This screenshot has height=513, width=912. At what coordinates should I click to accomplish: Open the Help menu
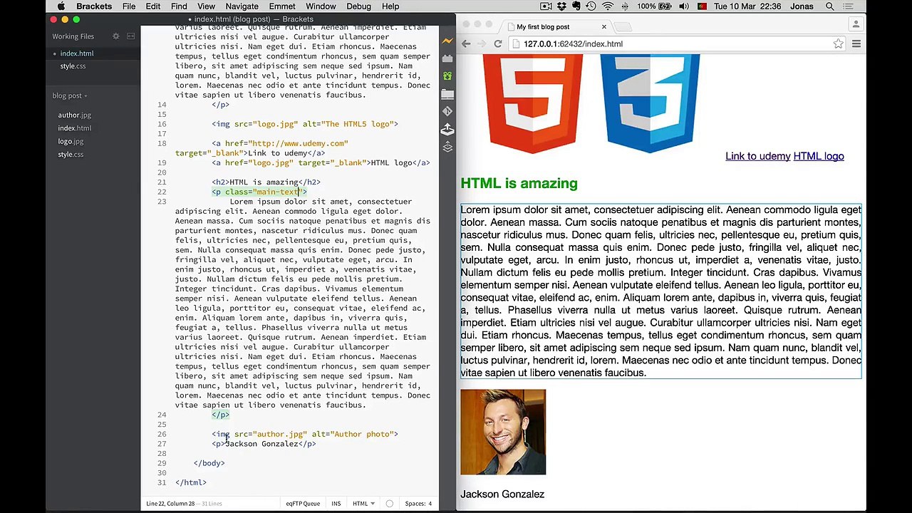click(390, 6)
